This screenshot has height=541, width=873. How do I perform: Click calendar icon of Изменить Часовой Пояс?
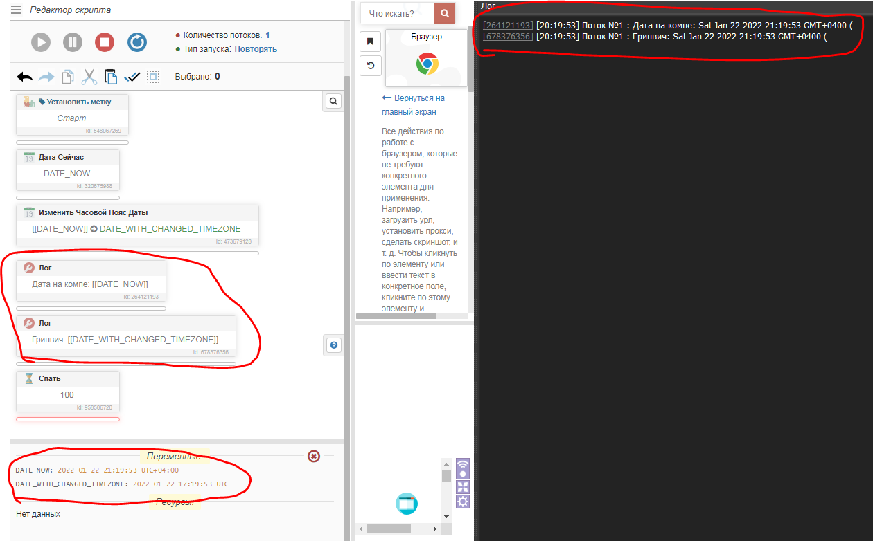point(29,212)
